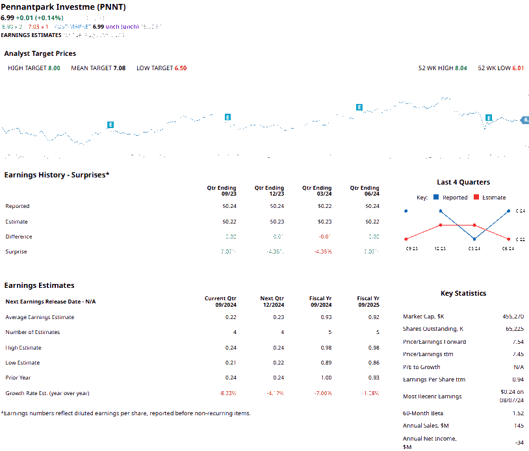This screenshot has height=451, width=529.
Task: Click the +0.01 (+0.14%) price change
Action: click(40, 18)
